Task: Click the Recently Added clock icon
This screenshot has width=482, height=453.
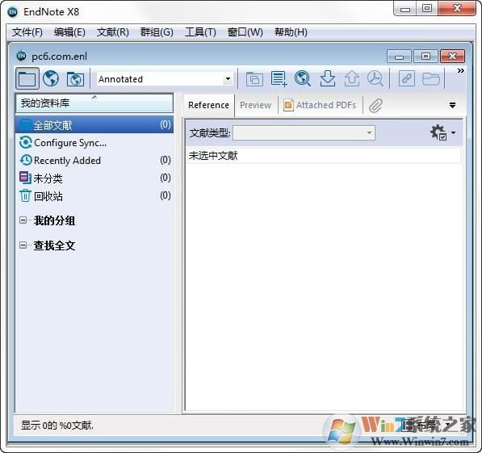Action: [26, 160]
